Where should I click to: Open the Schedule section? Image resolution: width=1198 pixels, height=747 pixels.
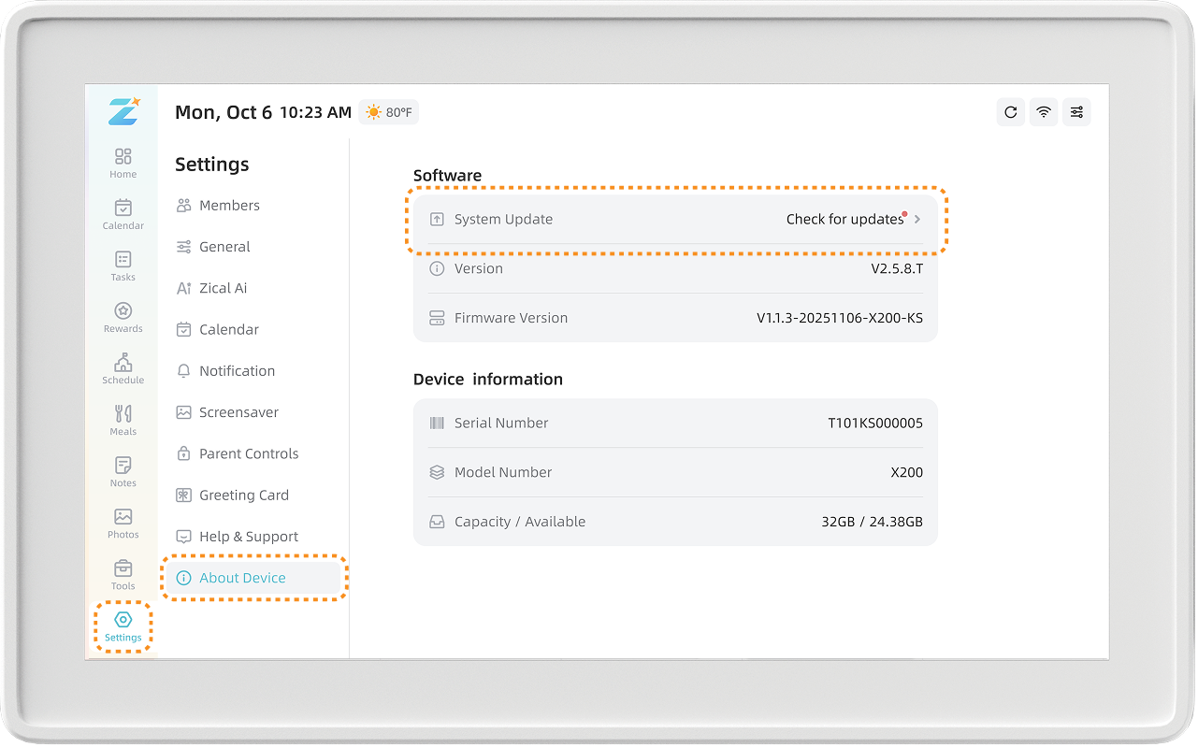click(x=123, y=368)
